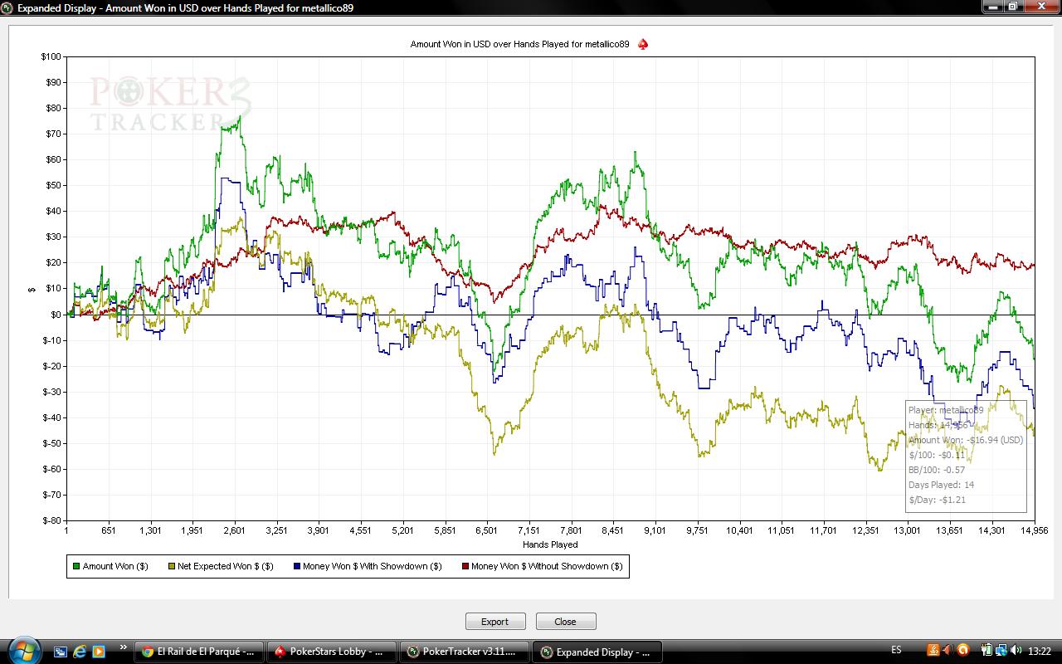Click the Export button
Screen dimensions: 1062x664
[495, 621]
